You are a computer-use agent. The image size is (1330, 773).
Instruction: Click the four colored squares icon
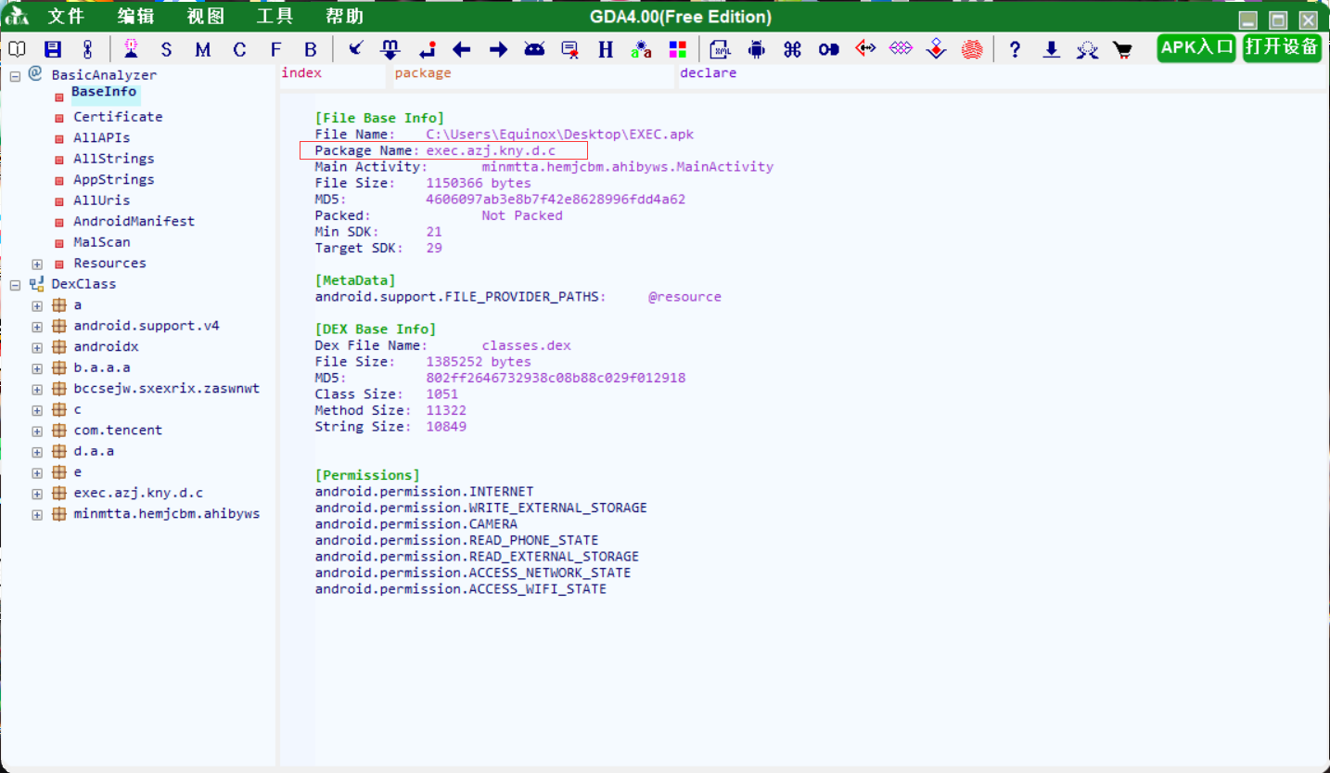(x=678, y=50)
